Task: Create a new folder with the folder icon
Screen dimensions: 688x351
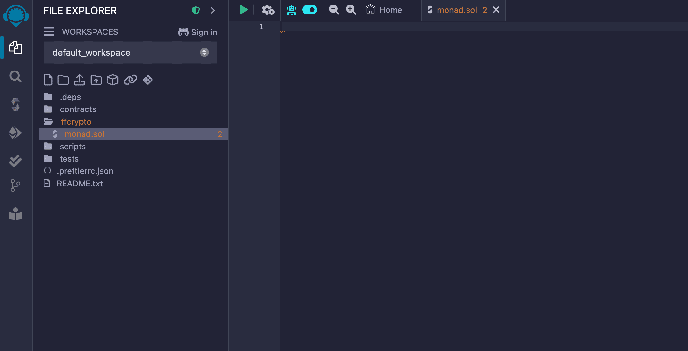Action: 63,80
